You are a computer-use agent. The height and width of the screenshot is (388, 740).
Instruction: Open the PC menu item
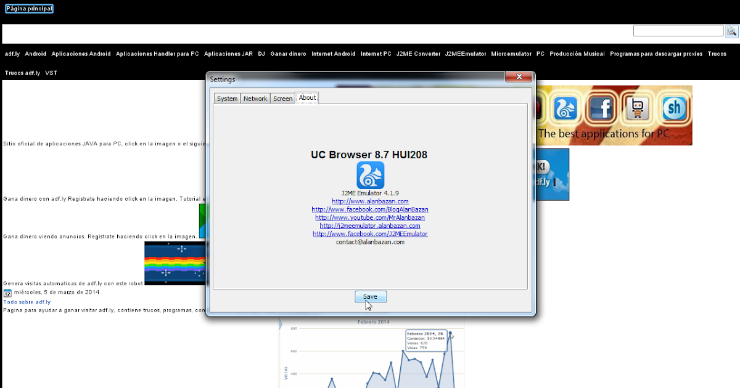pos(540,54)
